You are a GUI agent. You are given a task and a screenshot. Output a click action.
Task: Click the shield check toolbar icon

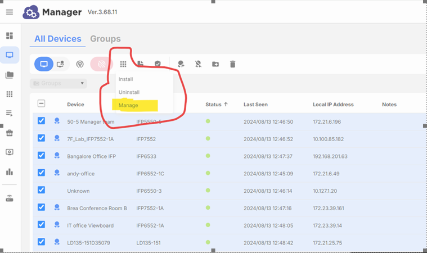coord(158,64)
